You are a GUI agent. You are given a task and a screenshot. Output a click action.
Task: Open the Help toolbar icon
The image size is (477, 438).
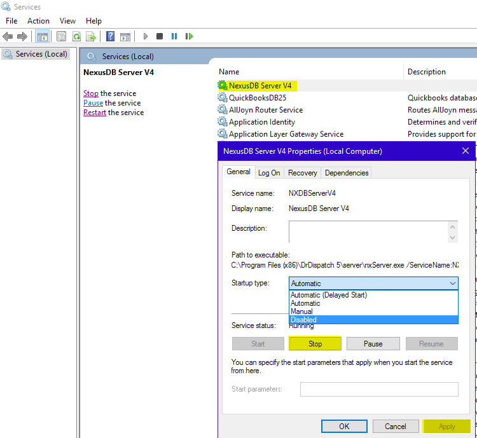110,36
